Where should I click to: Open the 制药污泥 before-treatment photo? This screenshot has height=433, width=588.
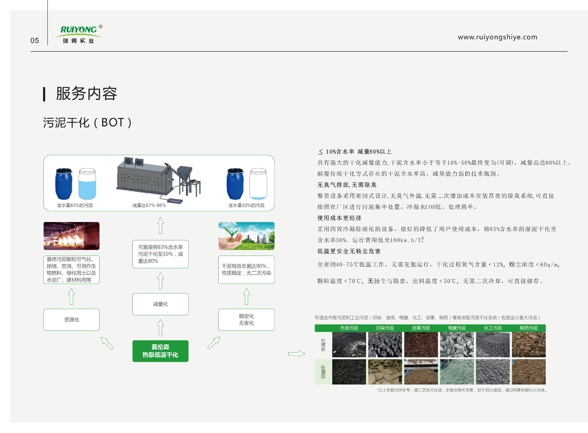[x=529, y=345]
